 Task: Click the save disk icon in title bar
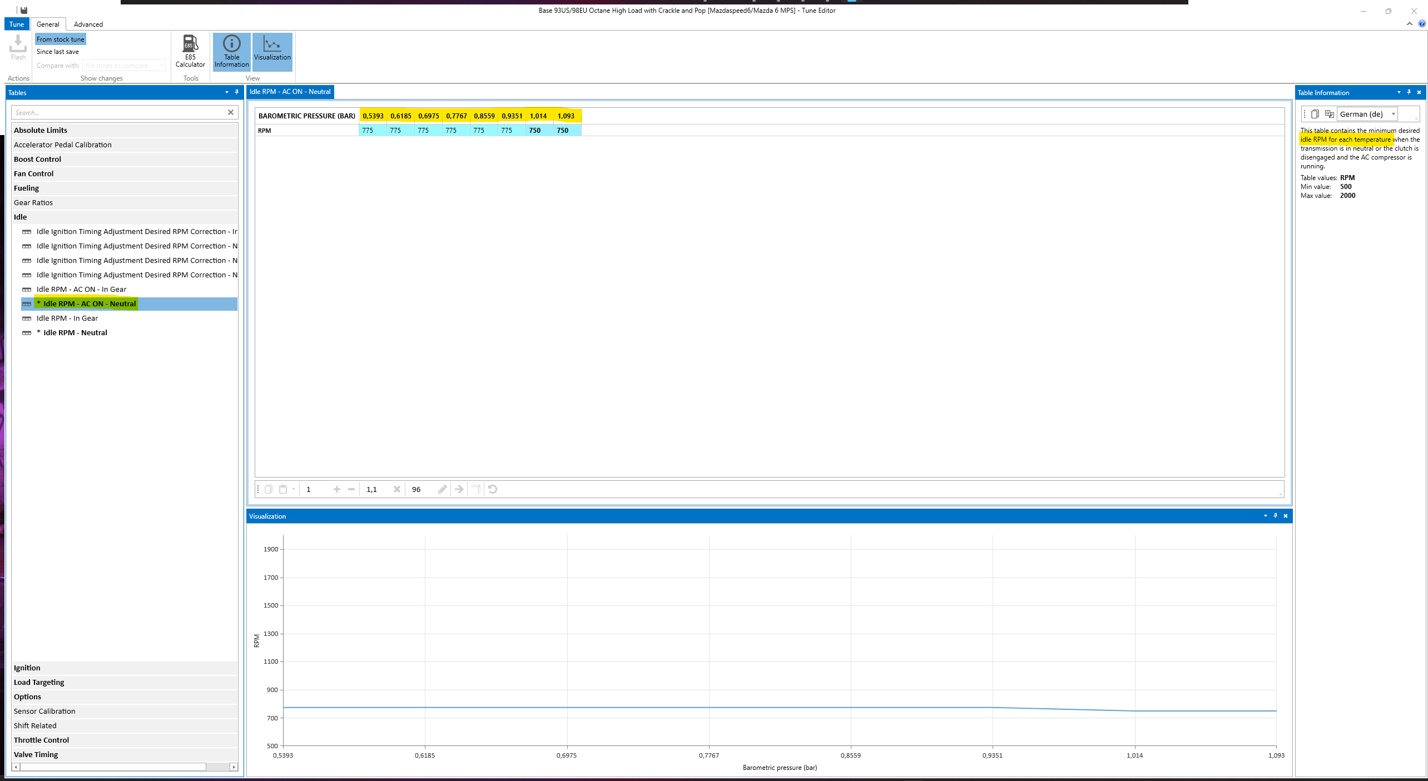(x=24, y=10)
